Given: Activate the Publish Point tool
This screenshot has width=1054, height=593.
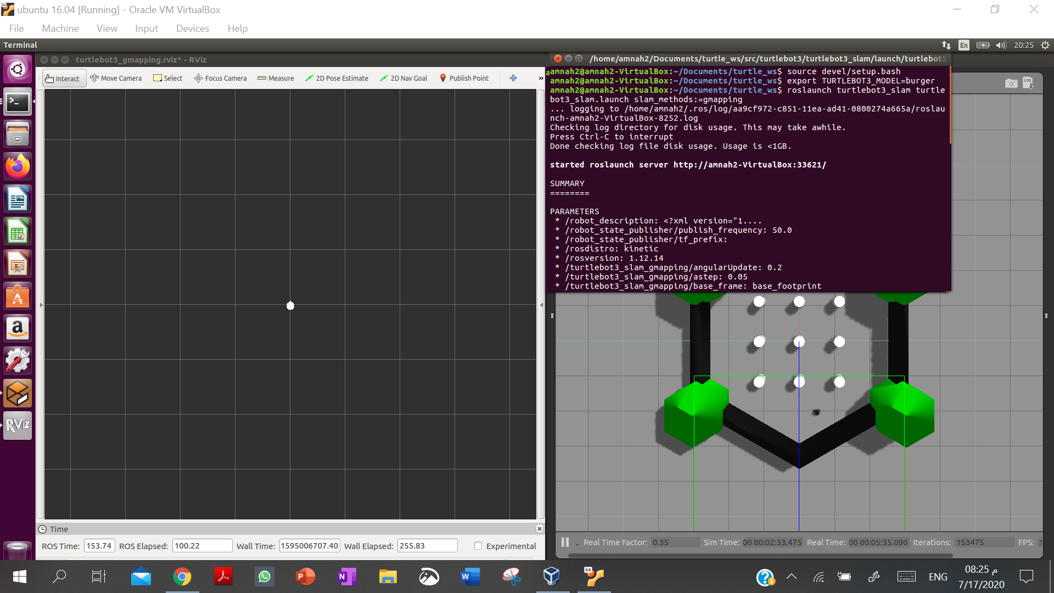Looking at the screenshot, I should pyautogui.click(x=464, y=78).
